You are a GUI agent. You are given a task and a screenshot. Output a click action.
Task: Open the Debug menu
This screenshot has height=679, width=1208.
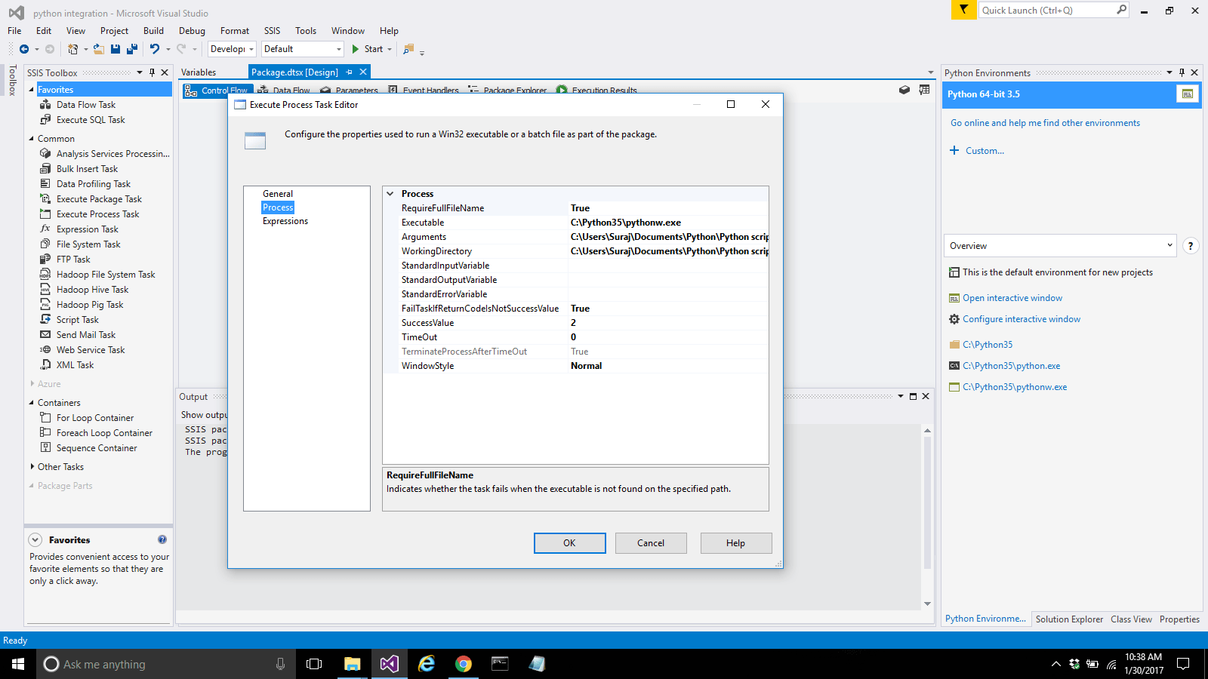click(x=192, y=31)
